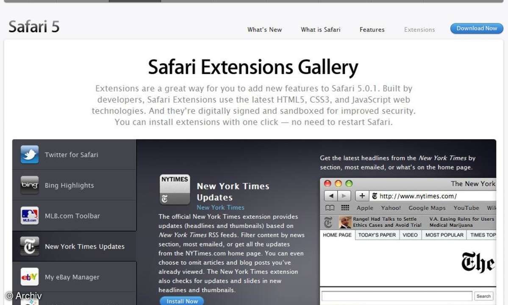Click the YouTube bookmark

[x=466, y=208]
